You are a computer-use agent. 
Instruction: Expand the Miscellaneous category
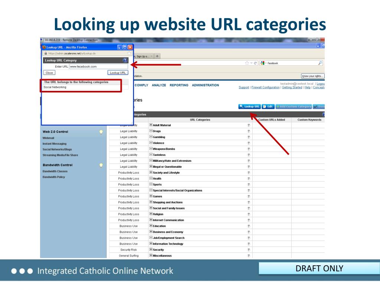pos(151,255)
